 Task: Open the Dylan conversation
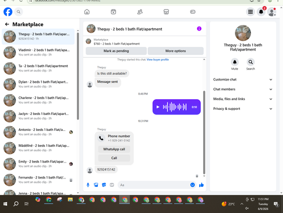click(x=38, y=84)
